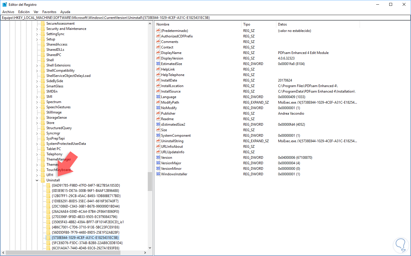Expand the Themes key
This screenshot has height=256, width=411.
point(37,165)
